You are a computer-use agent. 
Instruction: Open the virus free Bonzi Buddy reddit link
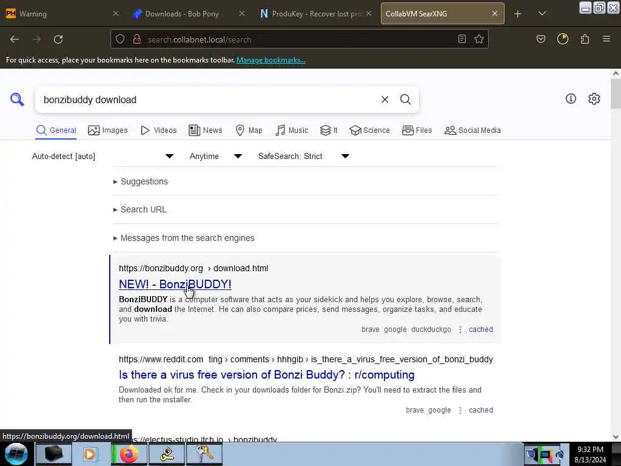click(267, 375)
